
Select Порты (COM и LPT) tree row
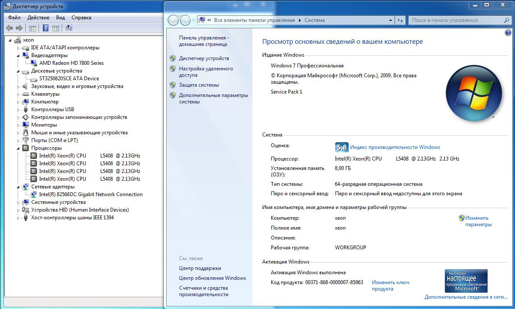point(54,140)
